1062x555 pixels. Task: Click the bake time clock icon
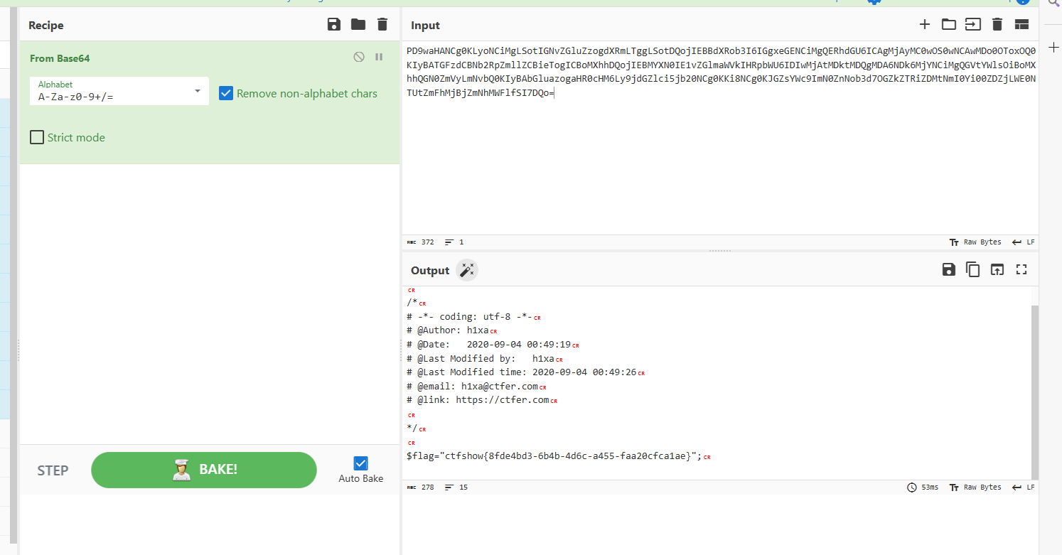tap(912, 487)
